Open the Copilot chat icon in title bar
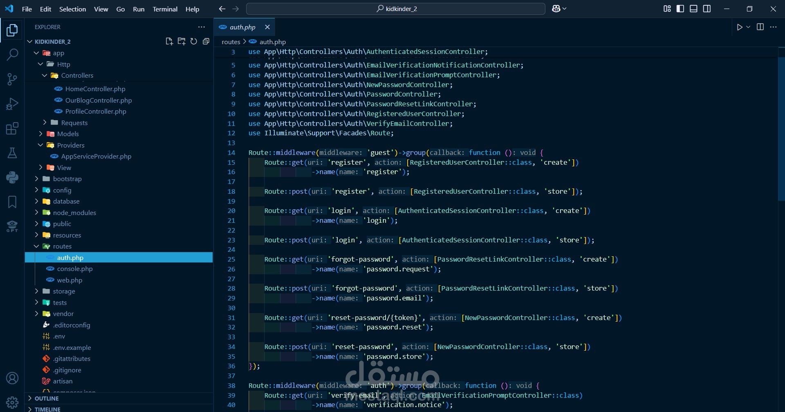The width and height of the screenshot is (785, 412). click(x=556, y=9)
